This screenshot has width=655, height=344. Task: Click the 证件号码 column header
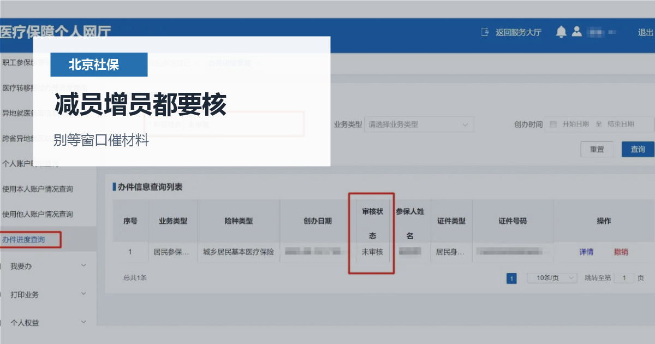(513, 221)
